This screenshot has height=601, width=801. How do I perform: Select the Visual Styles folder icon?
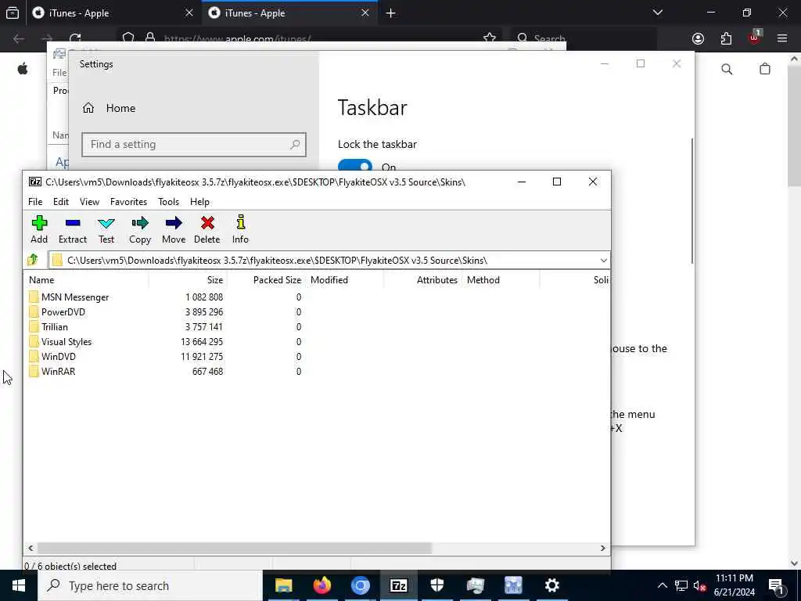tap(34, 341)
